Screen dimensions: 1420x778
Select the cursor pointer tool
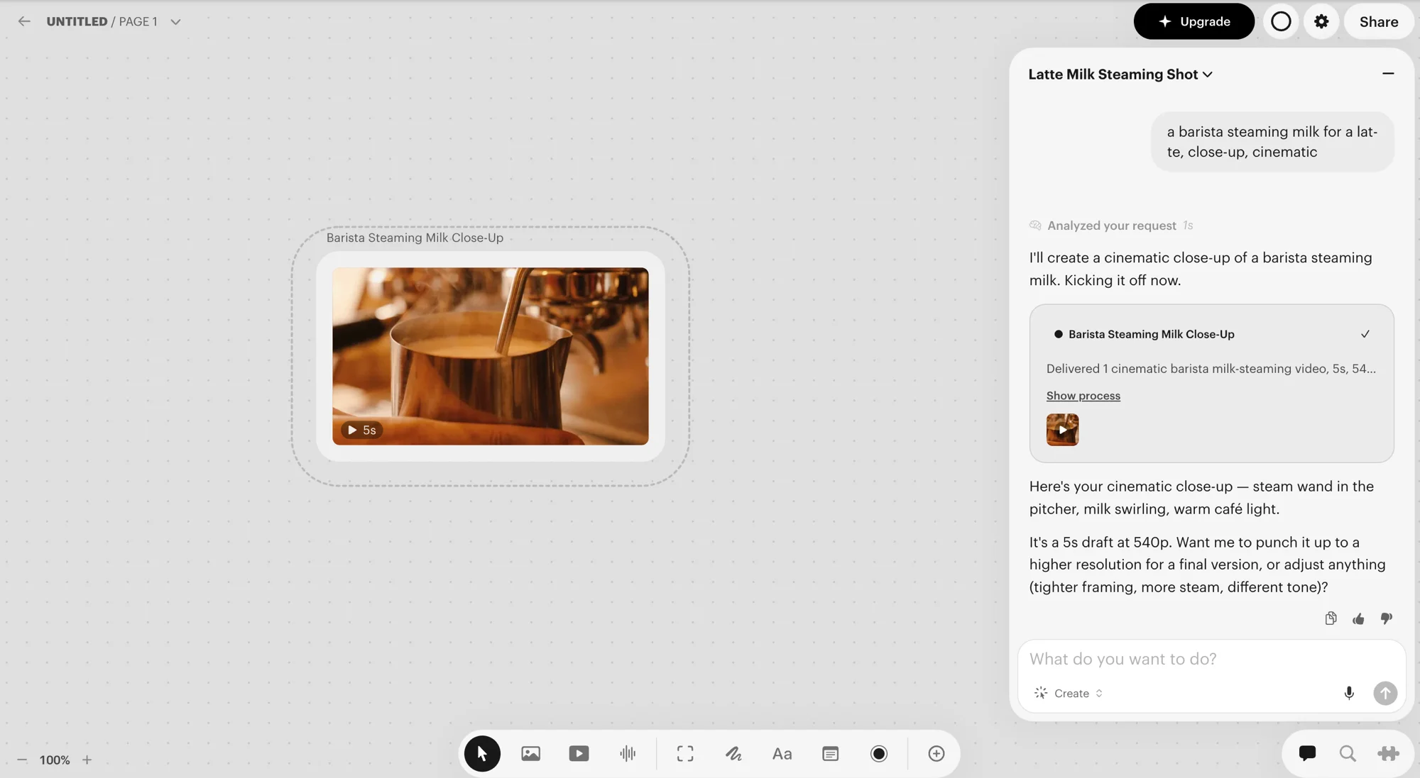click(x=482, y=753)
